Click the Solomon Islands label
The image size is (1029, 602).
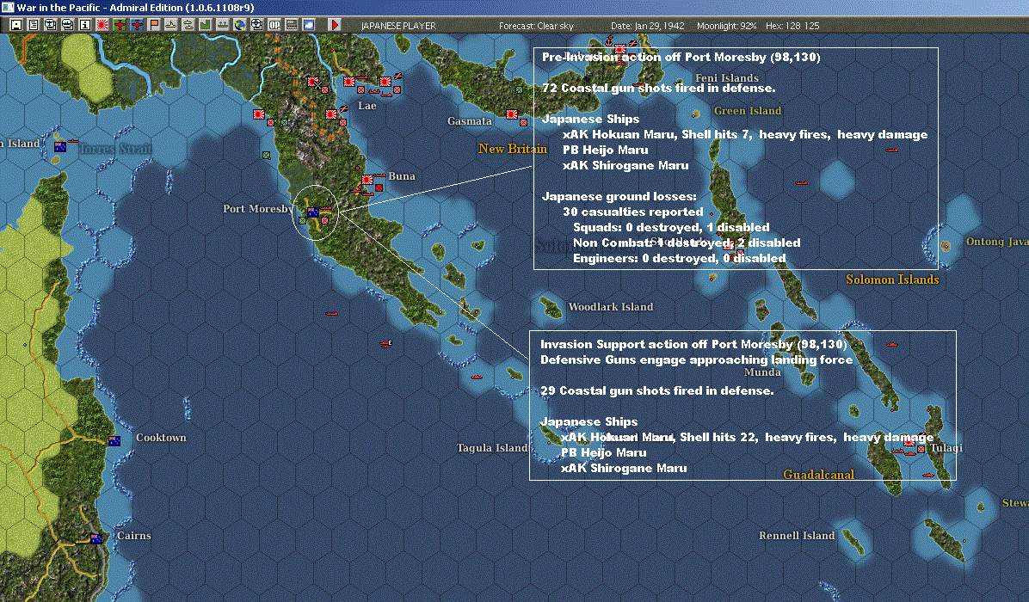pos(892,279)
